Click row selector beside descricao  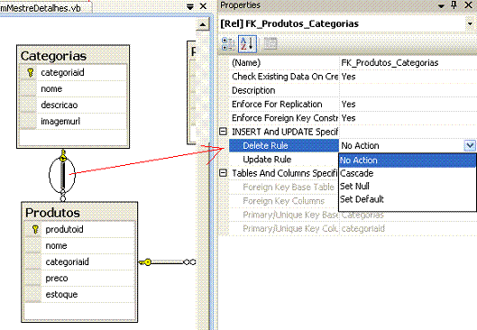point(28,105)
